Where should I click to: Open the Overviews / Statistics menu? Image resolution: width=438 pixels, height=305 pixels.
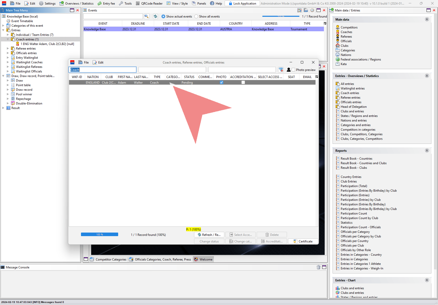coord(76,3)
